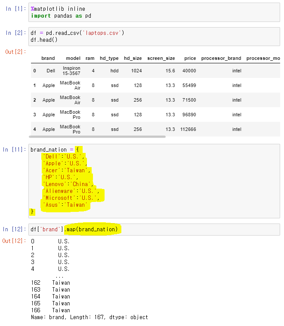The height and width of the screenshot is (326, 284).
Task: Click the 'screen_size' column header
Action: pos(161,58)
